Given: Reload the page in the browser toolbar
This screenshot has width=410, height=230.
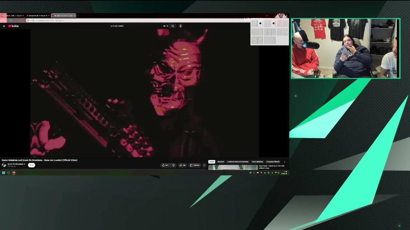Looking at the screenshot, I should (x=11, y=20).
